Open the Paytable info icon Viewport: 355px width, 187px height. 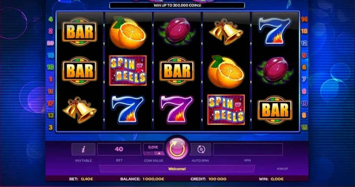(83, 149)
